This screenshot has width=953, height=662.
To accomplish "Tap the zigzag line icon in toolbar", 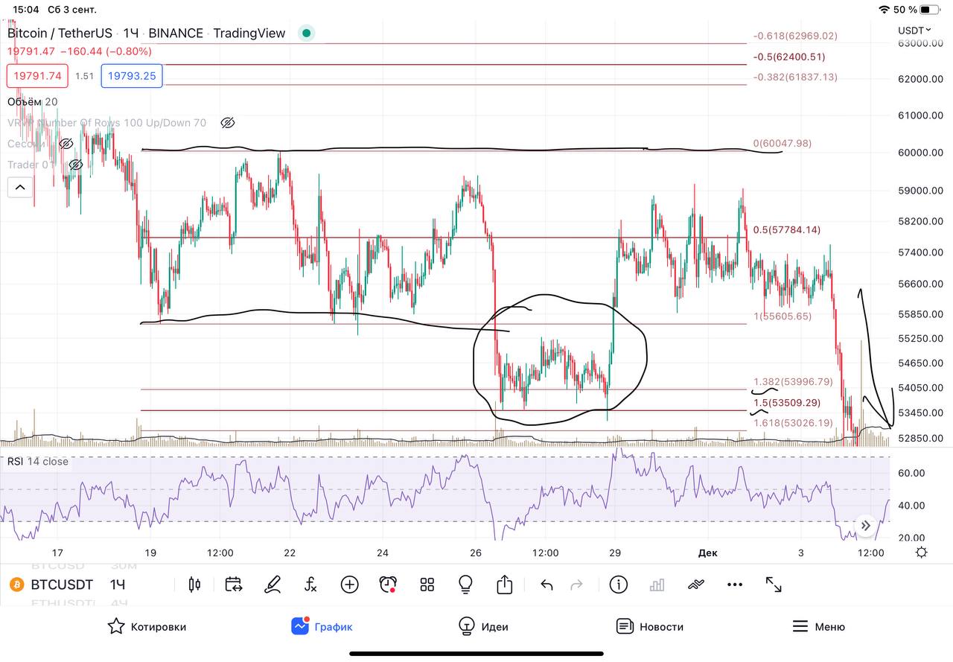I will coord(696,585).
